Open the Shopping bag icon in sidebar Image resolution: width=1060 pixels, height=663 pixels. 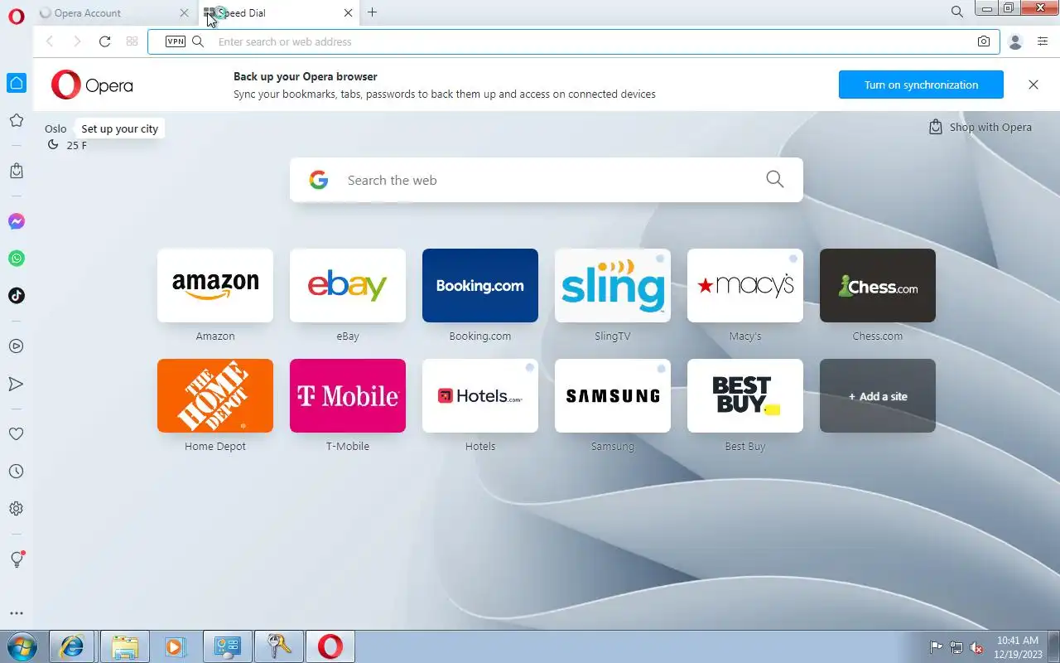coord(17,171)
